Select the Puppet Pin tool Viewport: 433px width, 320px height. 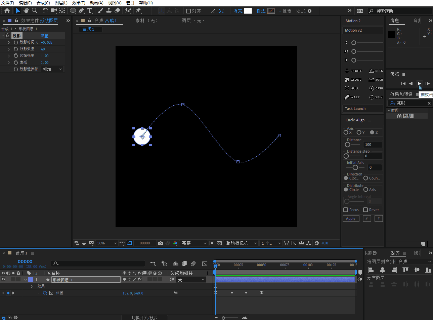click(x=138, y=11)
